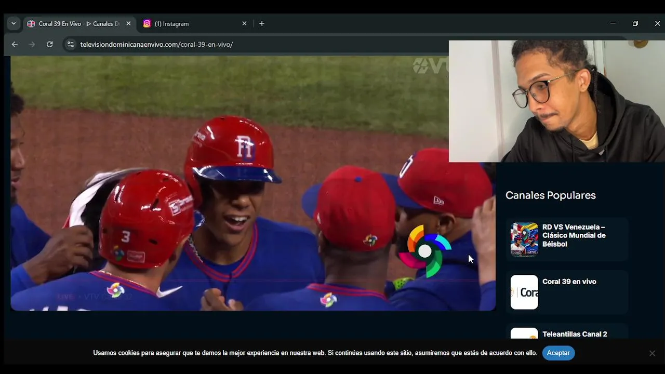Accept cookies with the Aceptar button
The width and height of the screenshot is (665, 374).
(x=558, y=353)
